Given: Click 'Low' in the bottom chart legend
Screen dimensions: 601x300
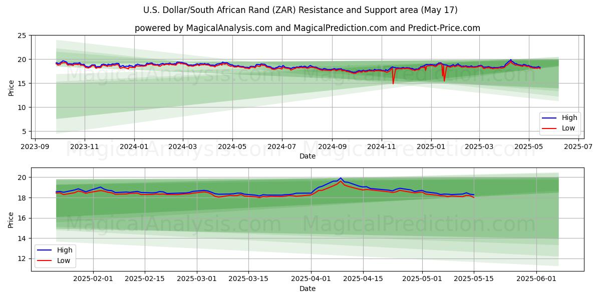Looking at the screenshot, I should tap(64, 260).
